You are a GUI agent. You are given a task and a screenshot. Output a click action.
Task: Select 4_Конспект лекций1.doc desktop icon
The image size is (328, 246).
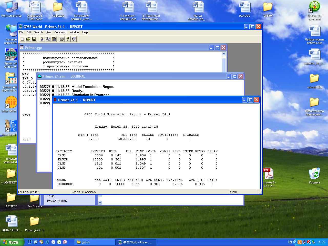click(128, 11)
